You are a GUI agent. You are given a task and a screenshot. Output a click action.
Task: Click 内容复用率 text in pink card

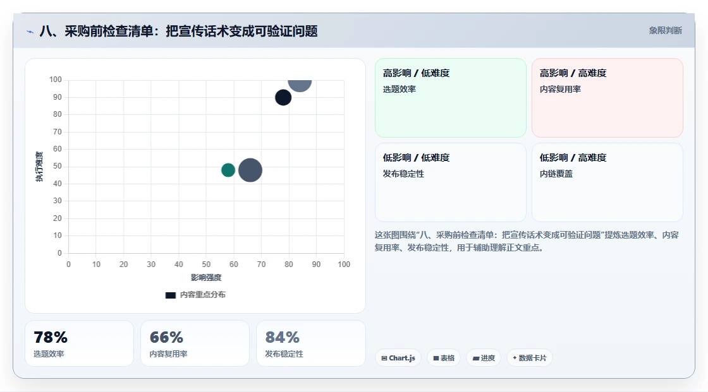560,89
